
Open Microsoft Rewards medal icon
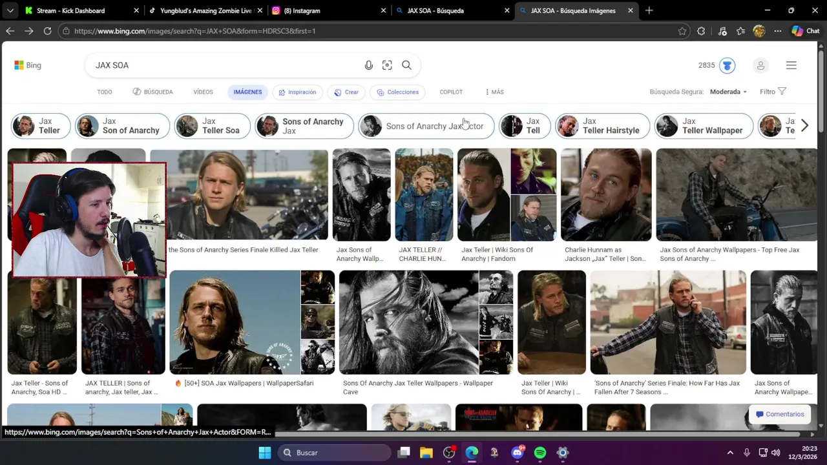click(727, 65)
